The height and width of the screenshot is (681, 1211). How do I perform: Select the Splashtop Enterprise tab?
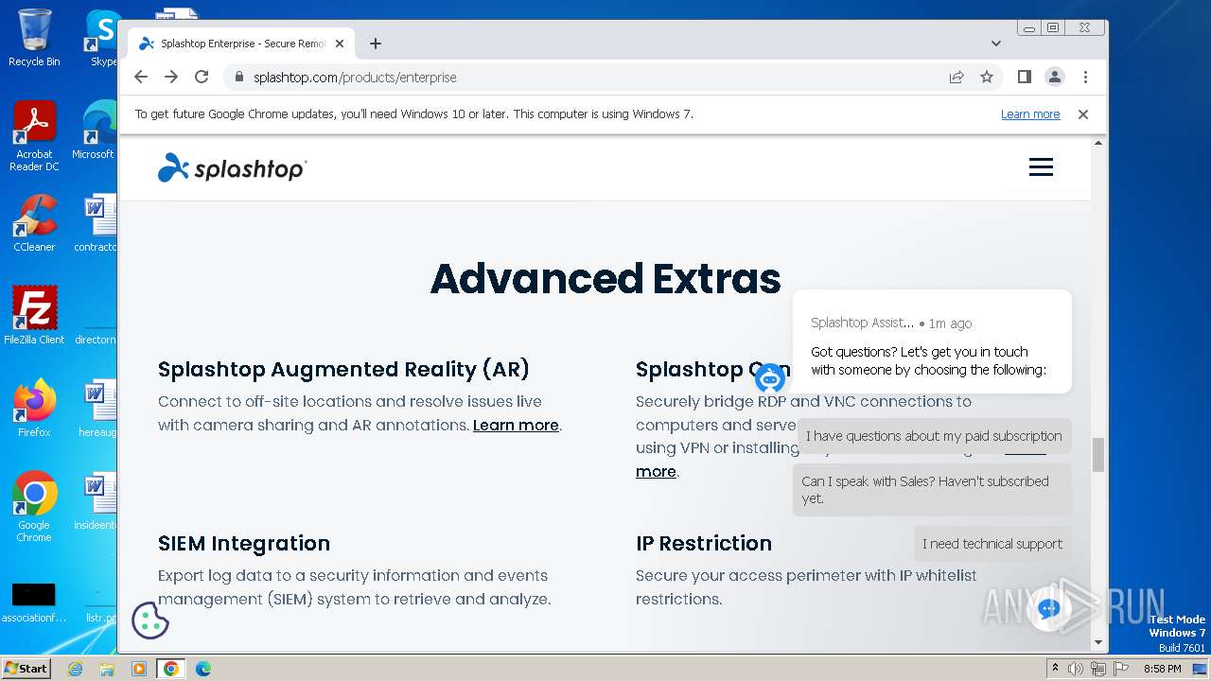[241, 44]
